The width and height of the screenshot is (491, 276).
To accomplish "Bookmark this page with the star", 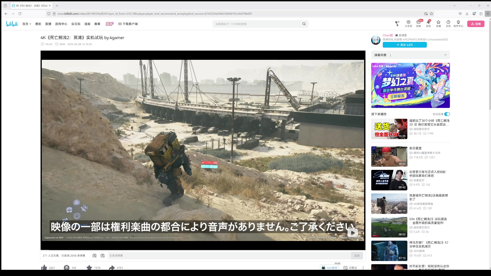I will coord(431,14).
